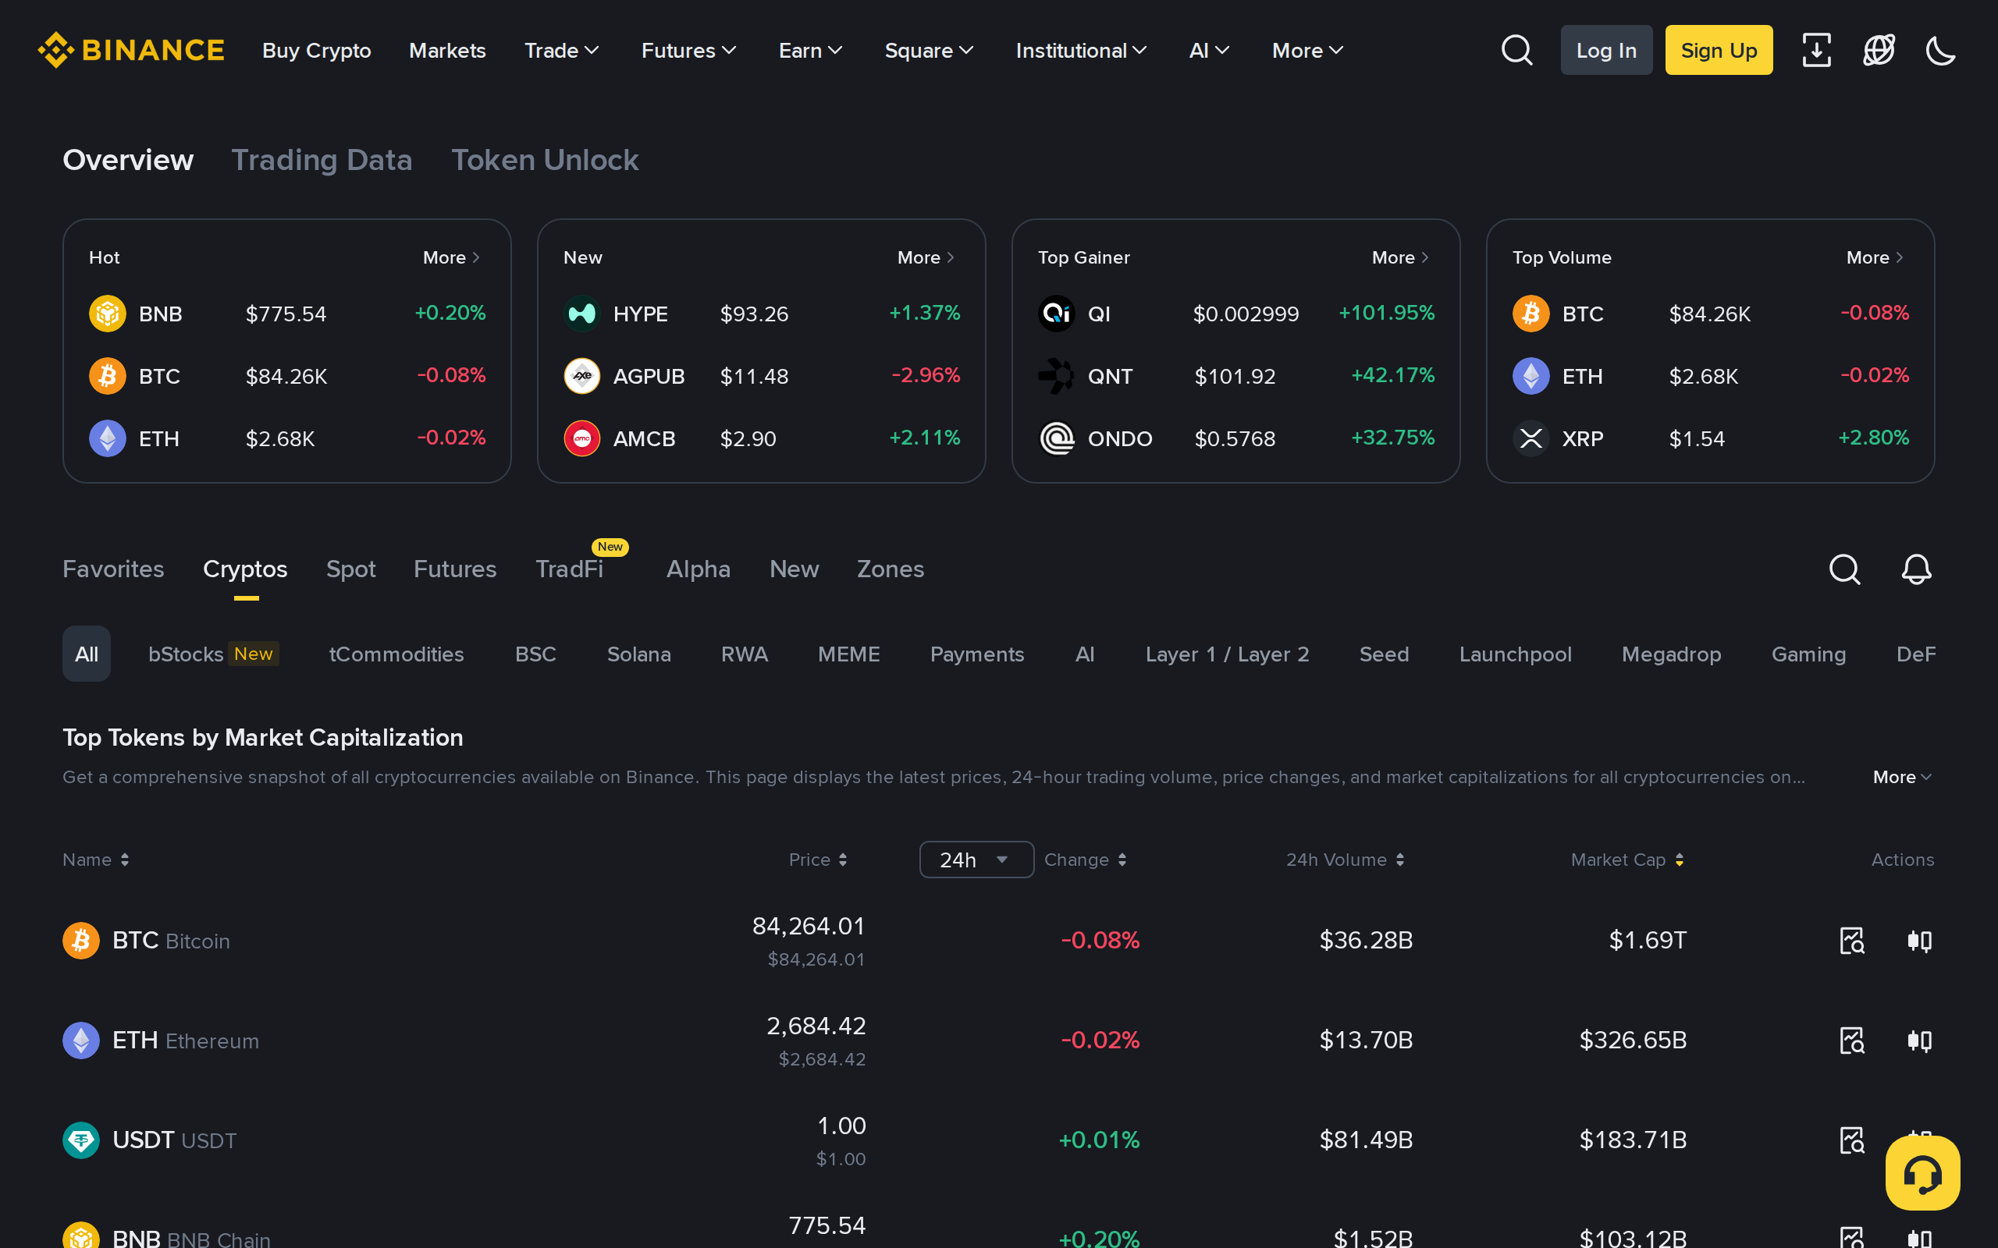
Task: Click the market list search icon
Action: [x=1844, y=569]
